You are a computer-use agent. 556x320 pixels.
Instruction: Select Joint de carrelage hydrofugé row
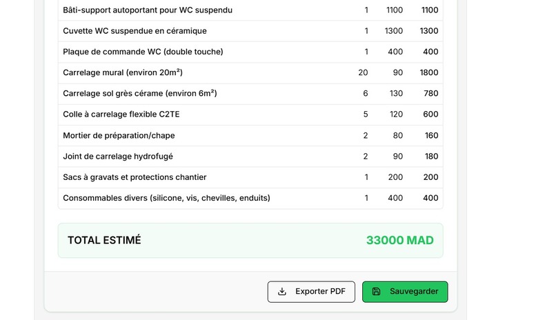pos(250,157)
